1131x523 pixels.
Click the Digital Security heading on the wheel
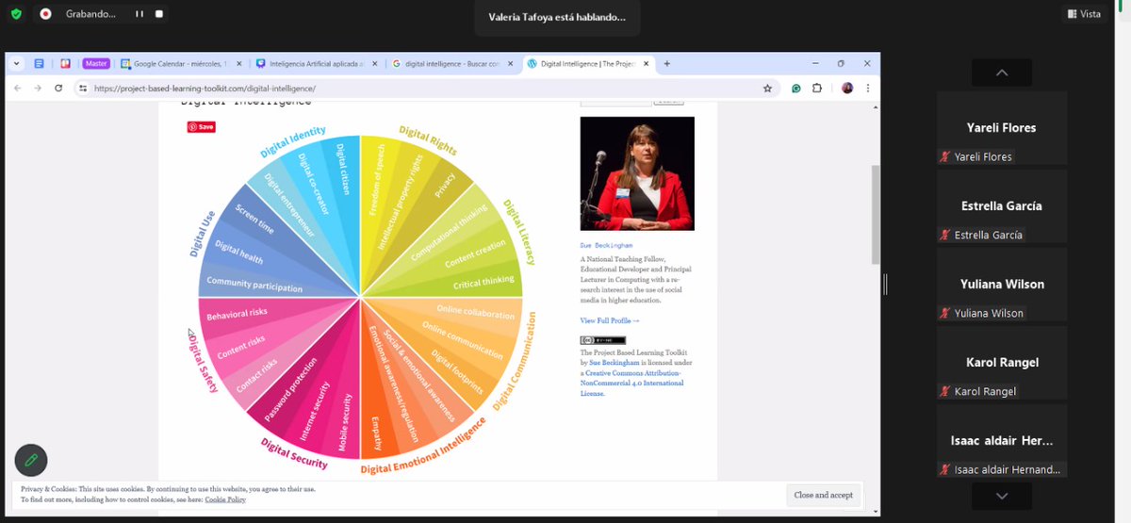click(294, 454)
